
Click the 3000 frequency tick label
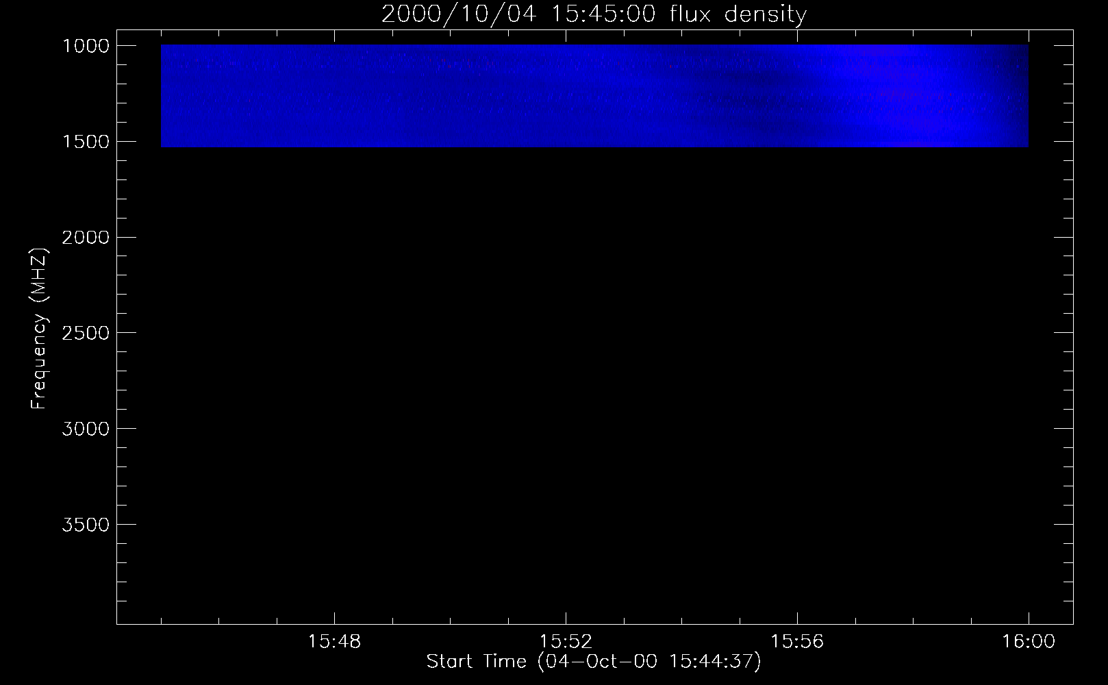pyautogui.click(x=86, y=429)
